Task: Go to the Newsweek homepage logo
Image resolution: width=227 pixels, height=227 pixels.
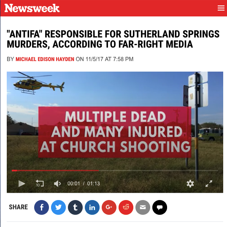Action: point(32,8)
